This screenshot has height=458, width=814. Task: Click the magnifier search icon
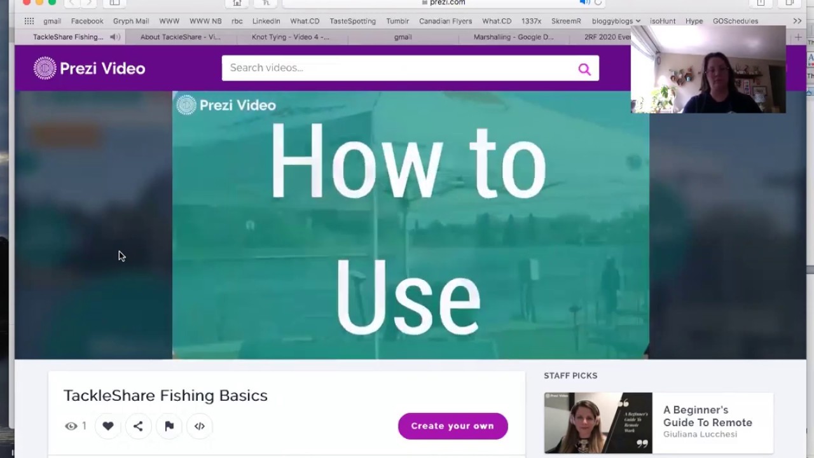coord(584,69)
